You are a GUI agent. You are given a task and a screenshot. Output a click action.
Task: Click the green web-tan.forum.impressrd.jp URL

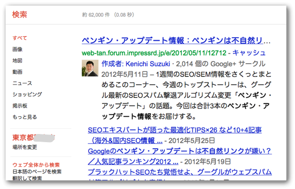[x=154, y=53]
